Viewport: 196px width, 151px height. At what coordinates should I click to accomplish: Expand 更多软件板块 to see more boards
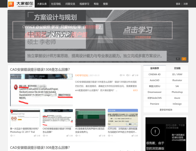(166, 110)
